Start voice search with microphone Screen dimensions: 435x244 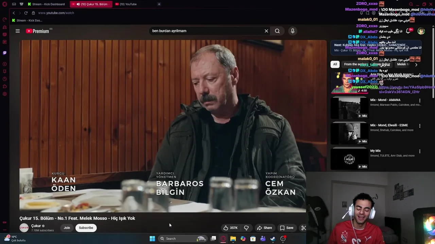click(x=293, y=31)
